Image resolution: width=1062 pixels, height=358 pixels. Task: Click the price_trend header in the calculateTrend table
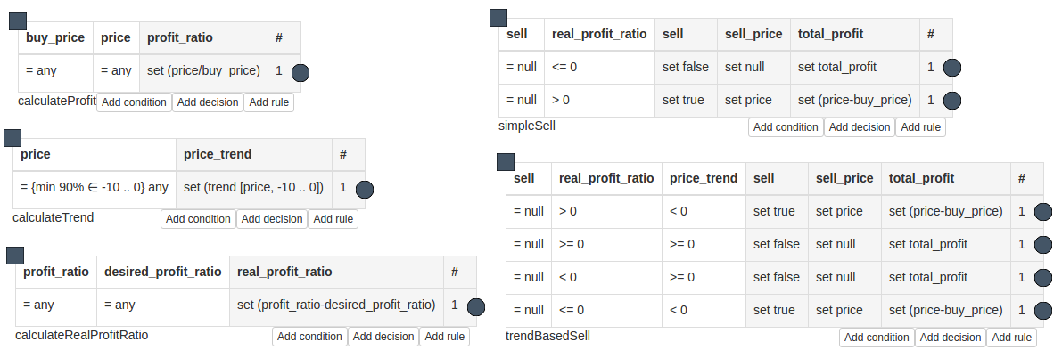click(x=218, y=154)
